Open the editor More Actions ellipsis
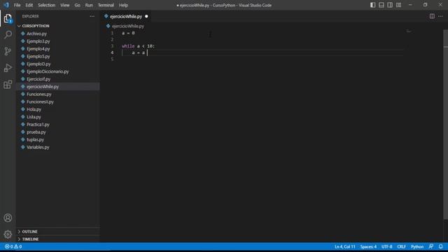Image resolution: width=448 pixels, height=252 pixels. coord(440,16)
